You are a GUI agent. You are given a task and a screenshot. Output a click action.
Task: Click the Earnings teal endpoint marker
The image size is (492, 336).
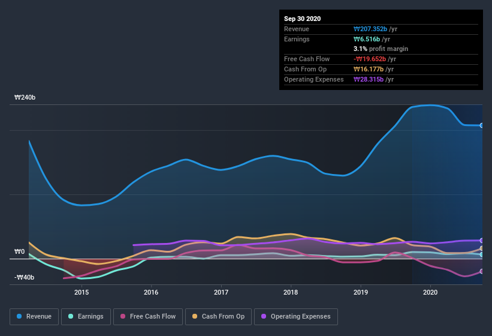coord(481,254)
